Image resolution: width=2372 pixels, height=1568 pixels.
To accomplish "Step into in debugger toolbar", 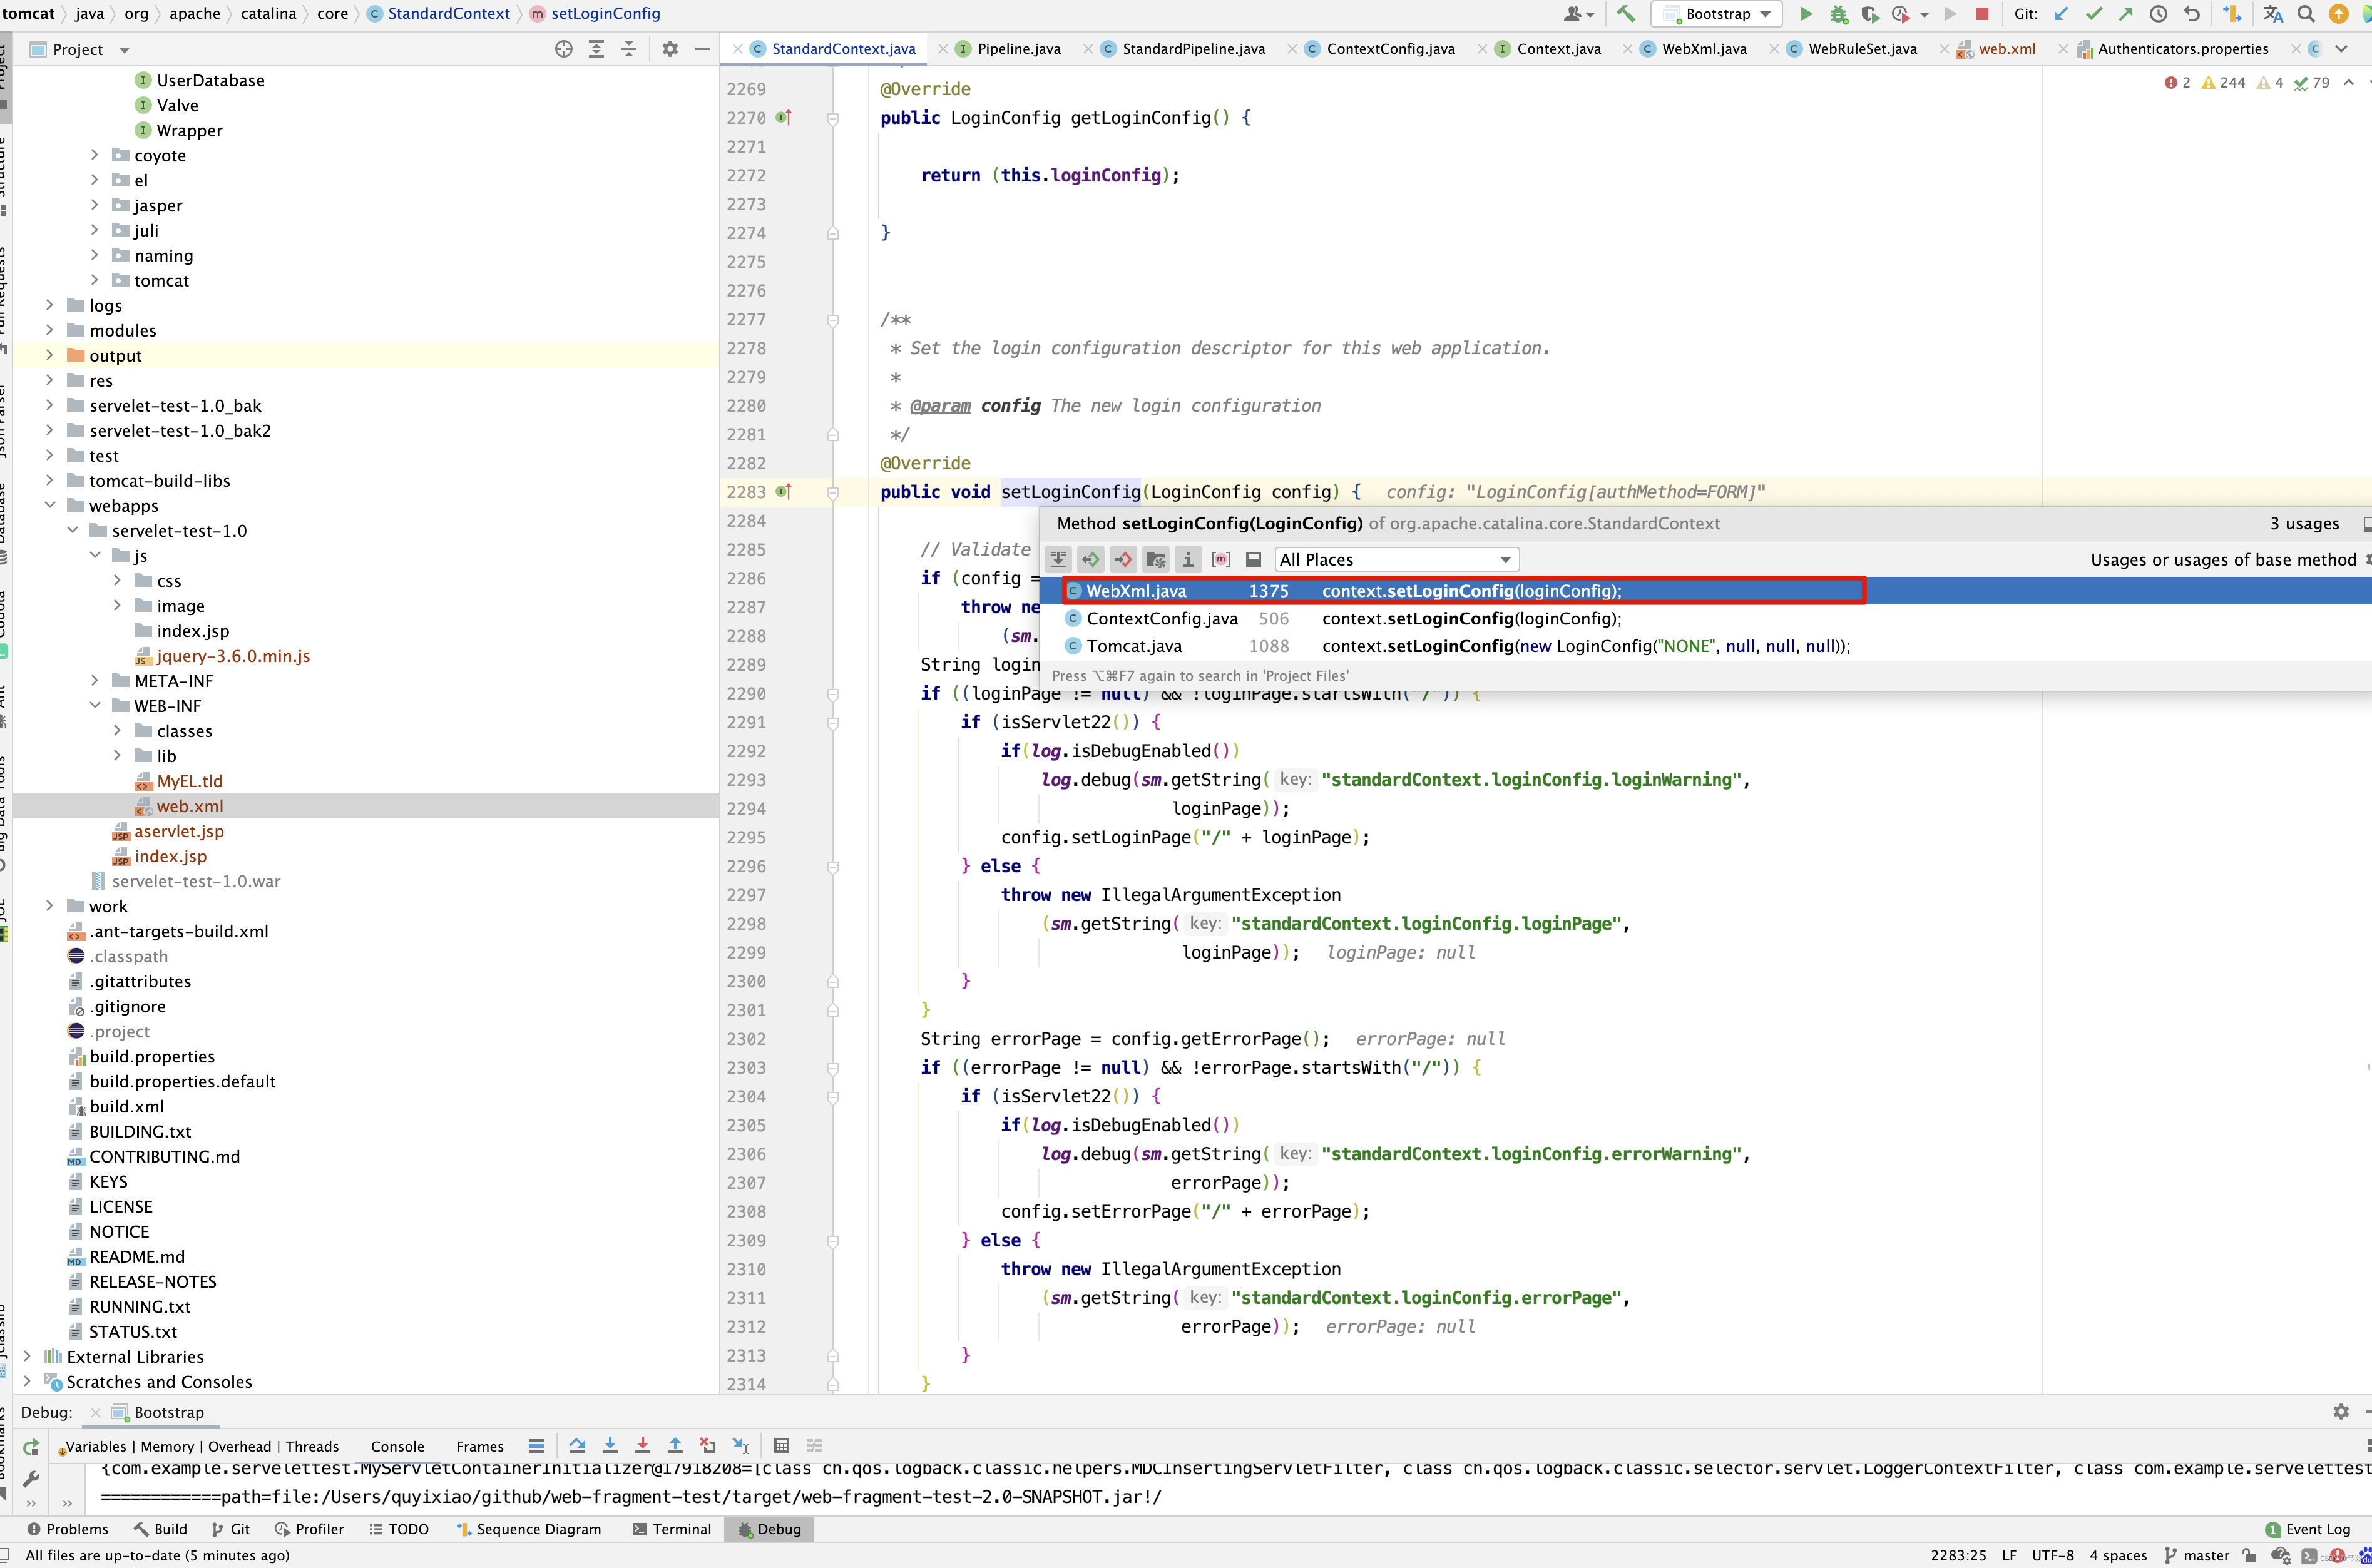I will [x=610, y=1446].
